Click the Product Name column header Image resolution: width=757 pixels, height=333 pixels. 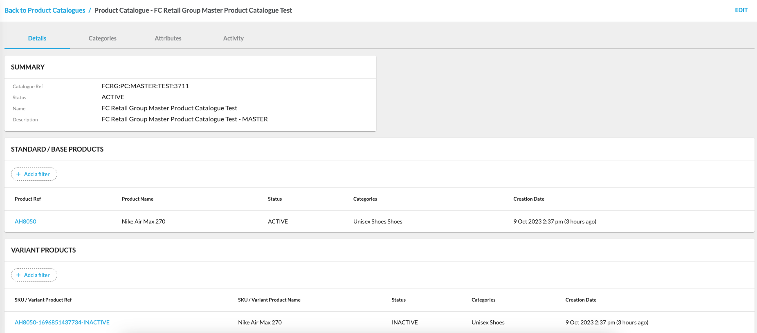pos(137,199)
